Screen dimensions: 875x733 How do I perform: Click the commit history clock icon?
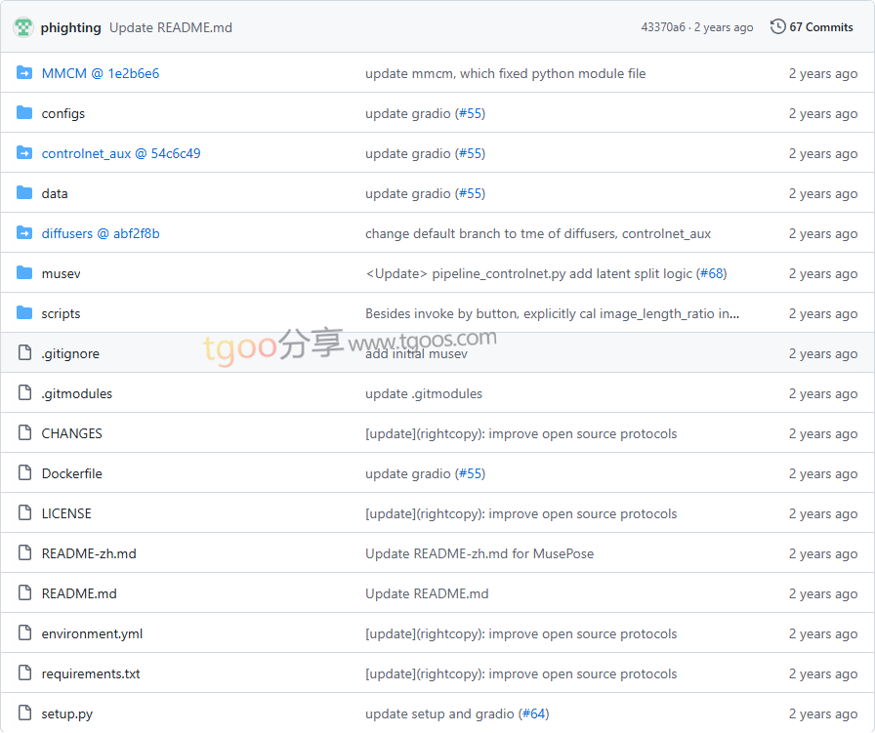pos(777,27)
